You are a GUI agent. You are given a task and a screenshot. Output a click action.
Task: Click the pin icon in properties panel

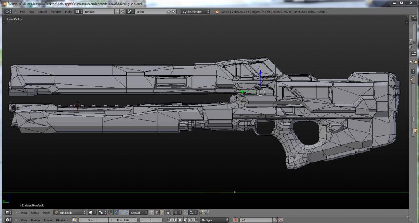coord(412,62)
